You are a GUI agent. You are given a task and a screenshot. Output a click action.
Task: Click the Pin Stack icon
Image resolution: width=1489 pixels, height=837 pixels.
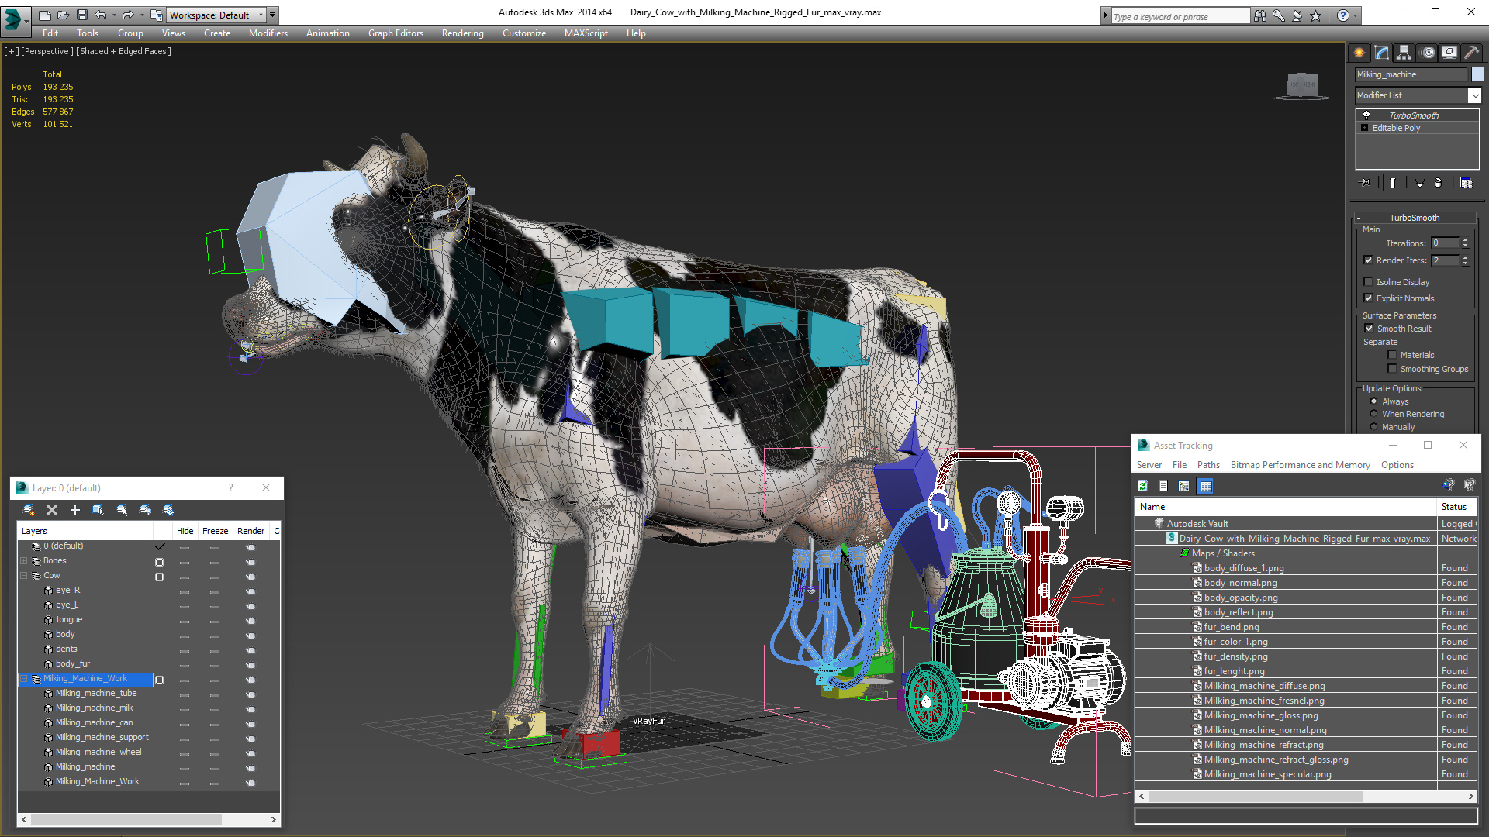pos(1366,183)
